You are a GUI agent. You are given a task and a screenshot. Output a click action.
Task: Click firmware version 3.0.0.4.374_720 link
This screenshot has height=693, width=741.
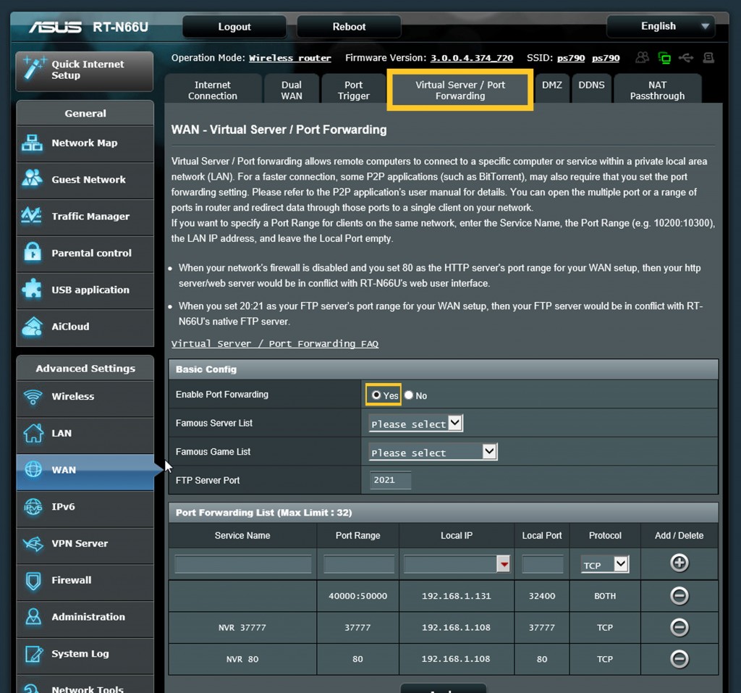(x=471, y=58)
